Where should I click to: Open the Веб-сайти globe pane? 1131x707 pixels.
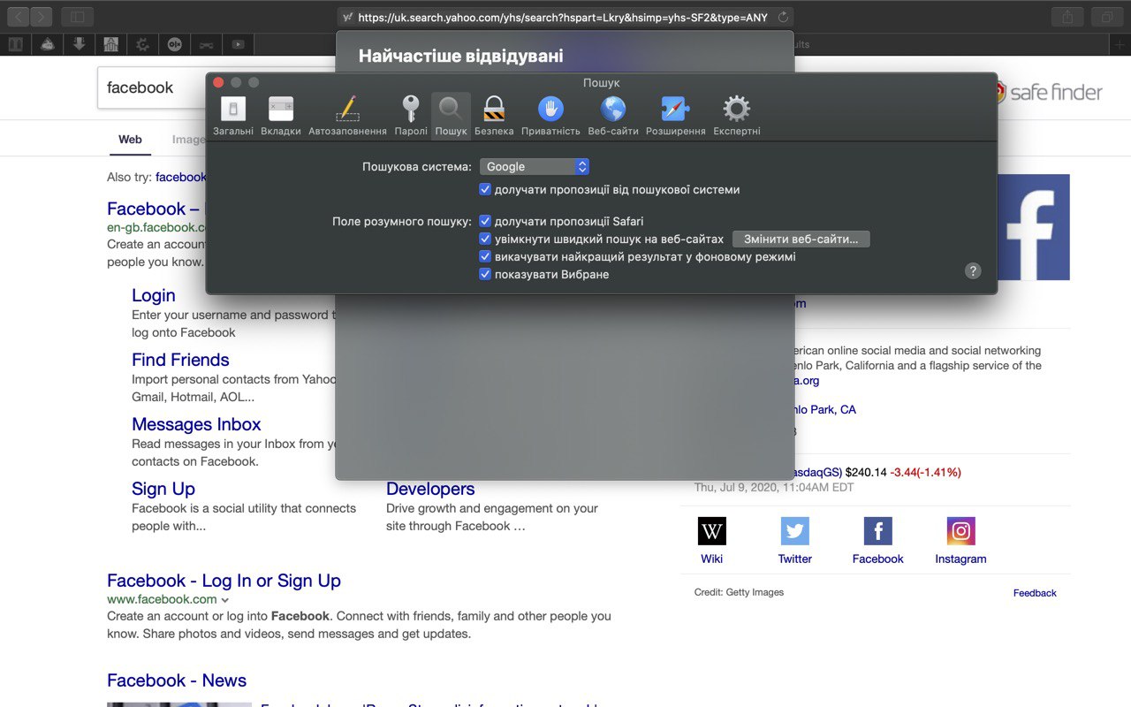pyautogui.click(x=613, y=117)
